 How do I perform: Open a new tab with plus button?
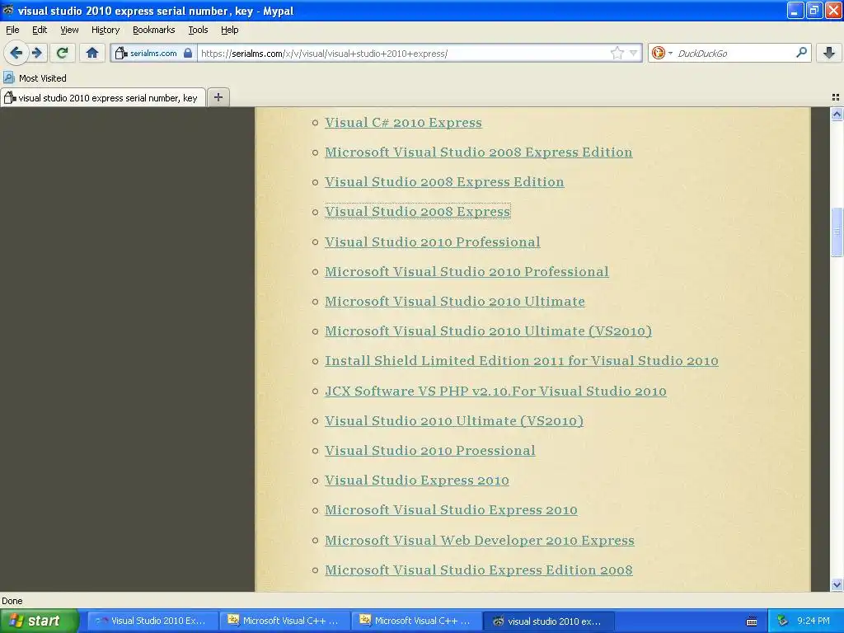tap(218, 97)
